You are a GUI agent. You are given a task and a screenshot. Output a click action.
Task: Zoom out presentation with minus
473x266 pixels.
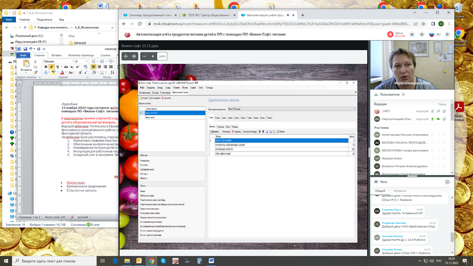tap(144, 56)
